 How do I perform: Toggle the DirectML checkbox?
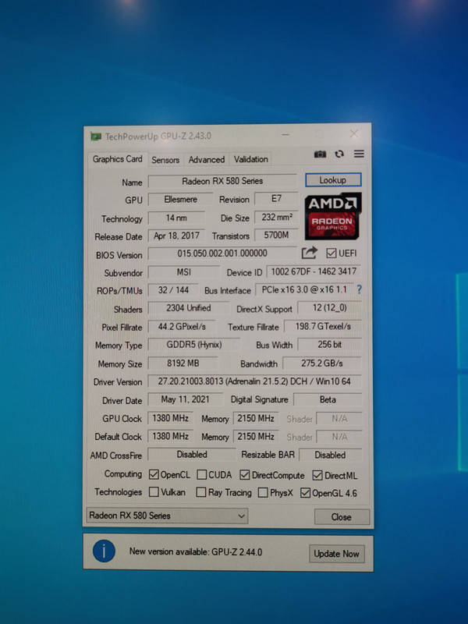(x=317, y=475)
